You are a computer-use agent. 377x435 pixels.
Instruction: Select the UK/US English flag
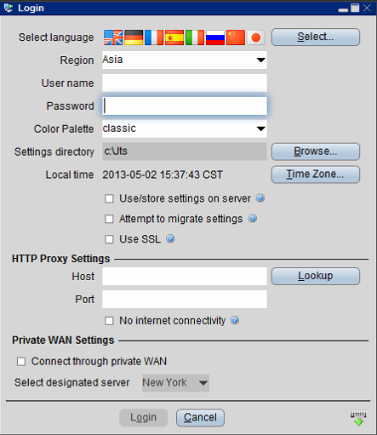click(113, 37)
